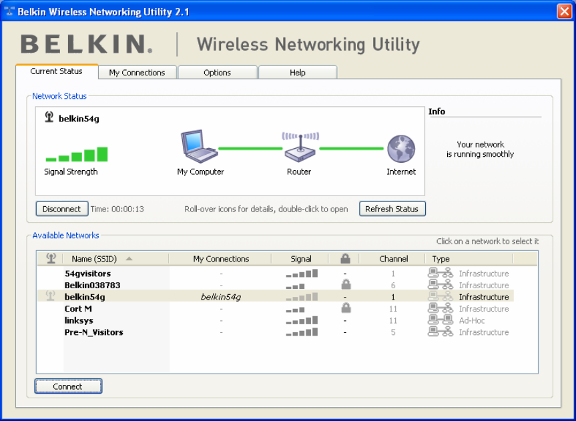The height and width of the screenshot is (421, 576).
Task: Click the Router icon in Network Status
Action: click(300, 147)
